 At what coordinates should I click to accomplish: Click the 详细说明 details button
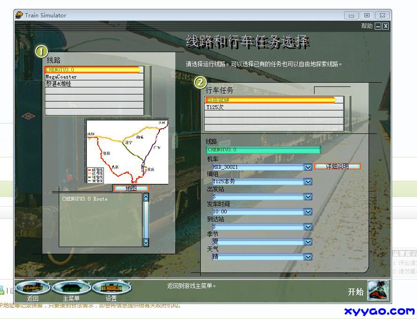pyautogui.click(x=337, y=166)
